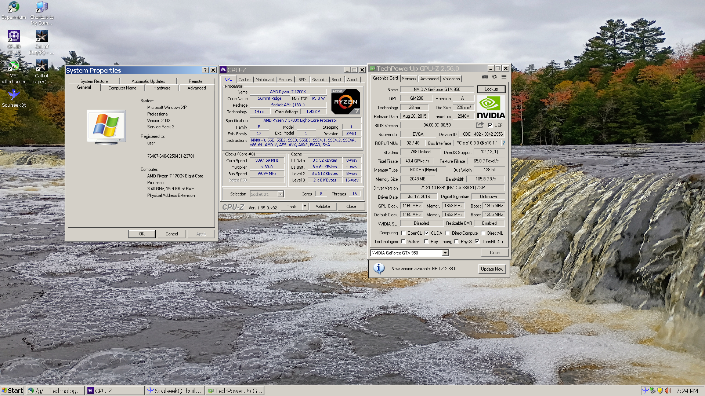Open the GPU-Z hamburger menu
The image size is (705, 396).
coord(504,77)
